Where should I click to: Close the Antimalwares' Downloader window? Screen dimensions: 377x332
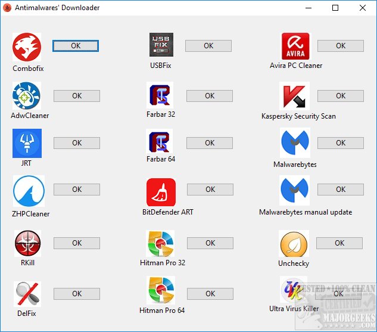point(363,8)
